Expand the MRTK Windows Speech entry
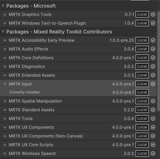Screen dimensions: 160x159 pyautogui.click(x=5, y=153)
